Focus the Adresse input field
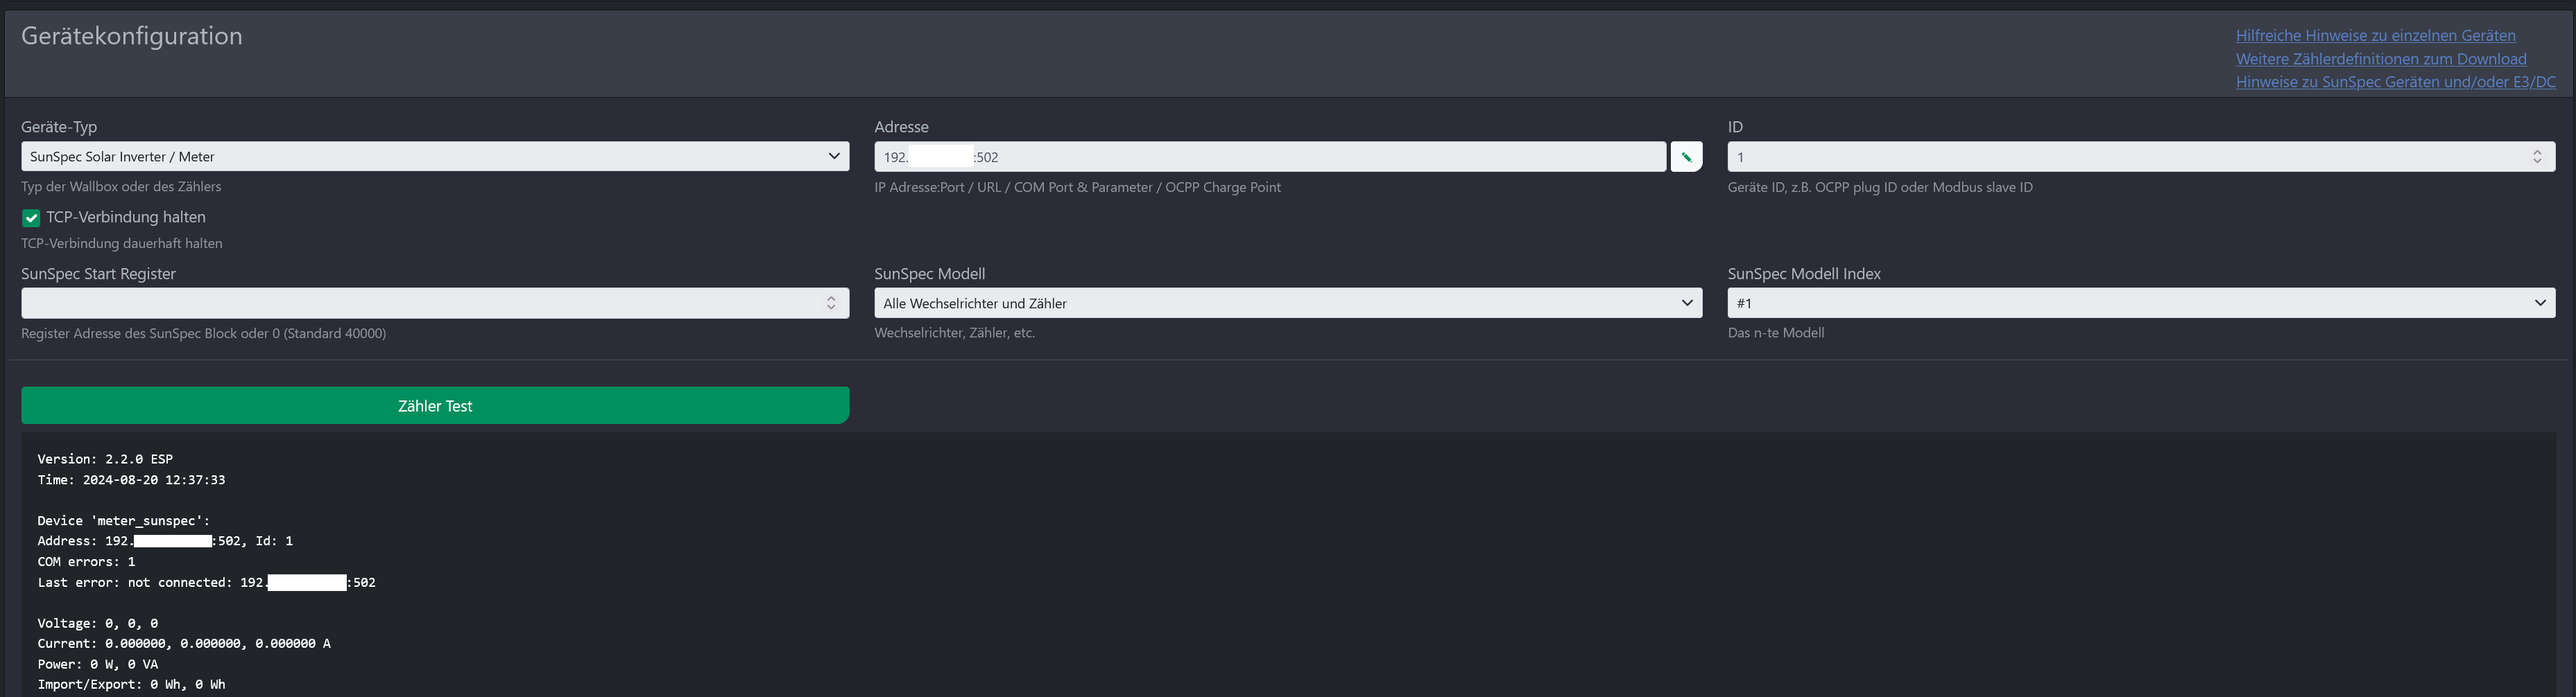This screenshot has height=697, width=2576. [x=1270, y=157]
